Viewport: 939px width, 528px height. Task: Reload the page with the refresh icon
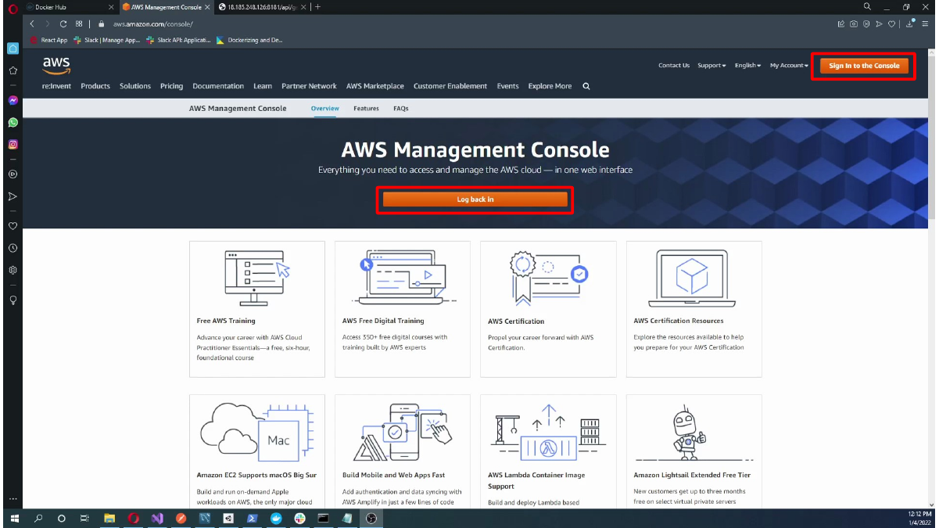click(x=63, y=24)
